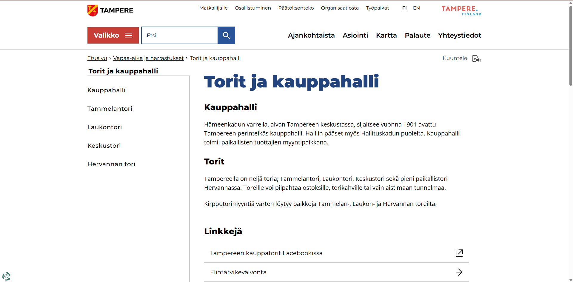The height and width of the screenshot is (282, 573).
Task: Open Palaute navigation link
Action: coord(418,36)
